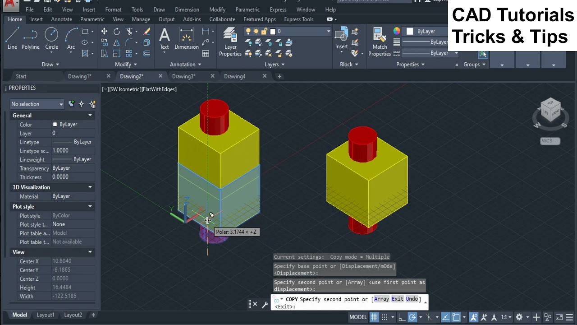Open Layer Properties manager
577x325 pixels.
point(230,42)
